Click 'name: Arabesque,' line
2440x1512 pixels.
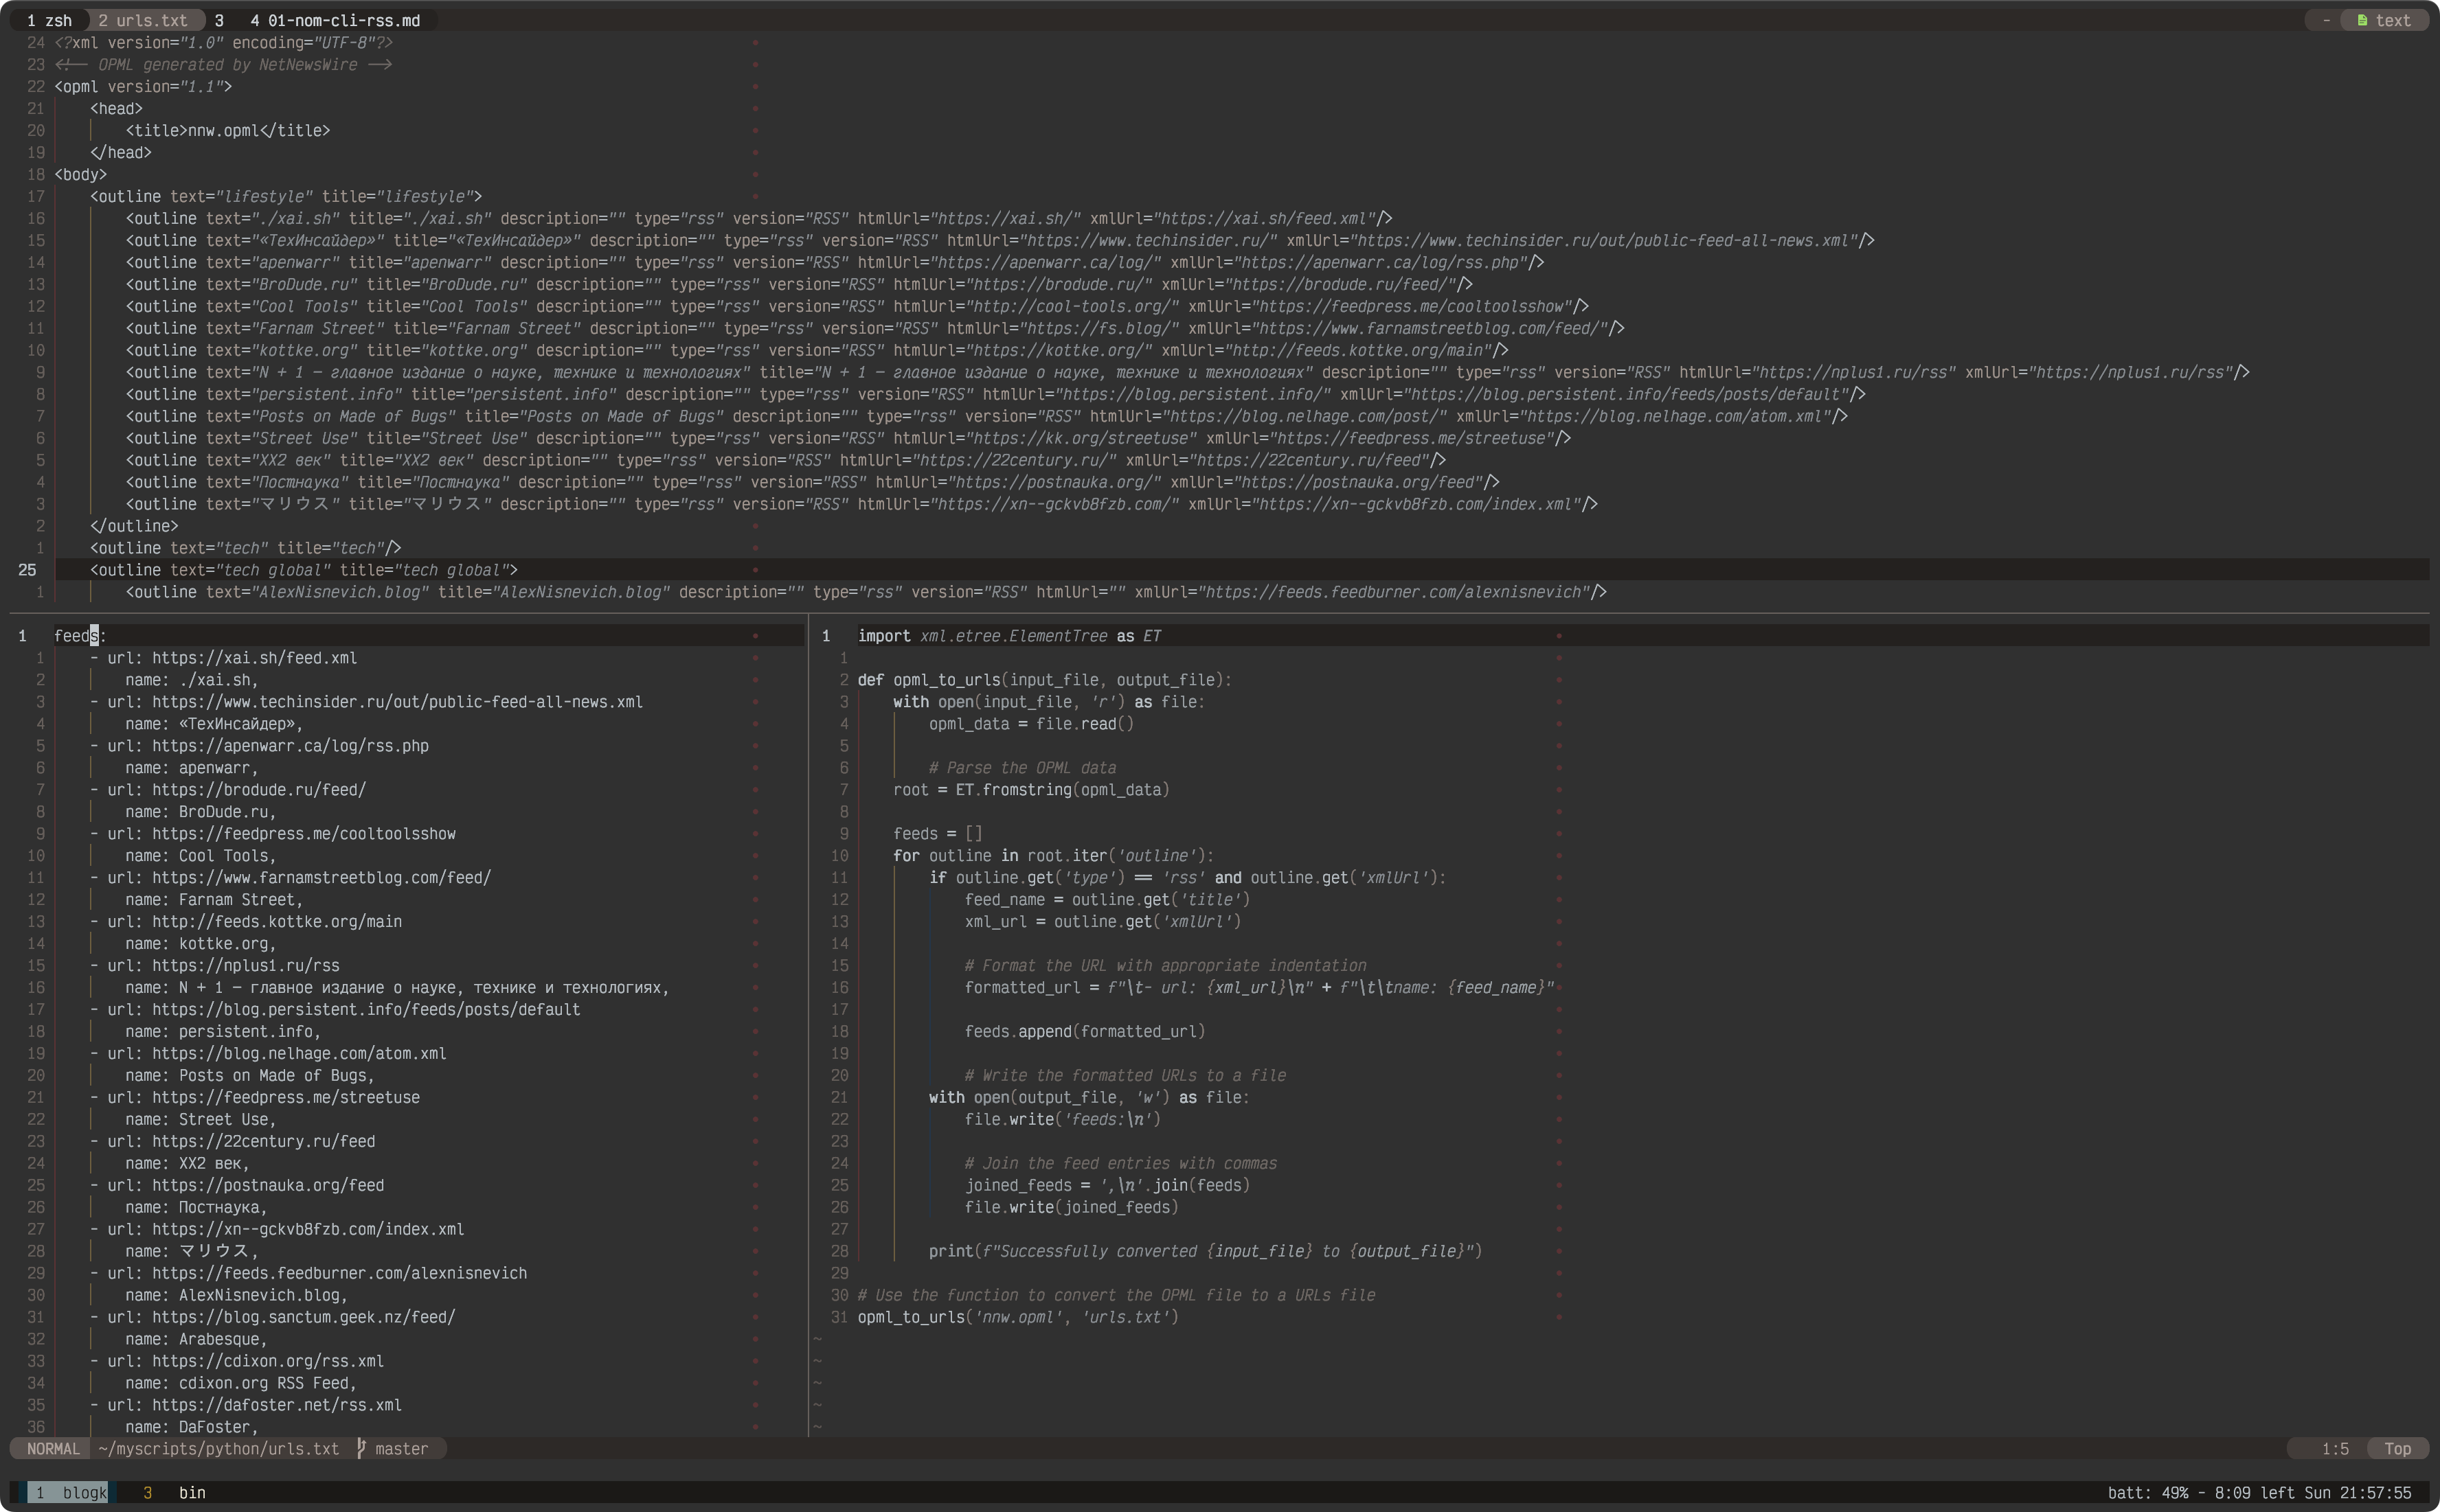(196, 1339)
